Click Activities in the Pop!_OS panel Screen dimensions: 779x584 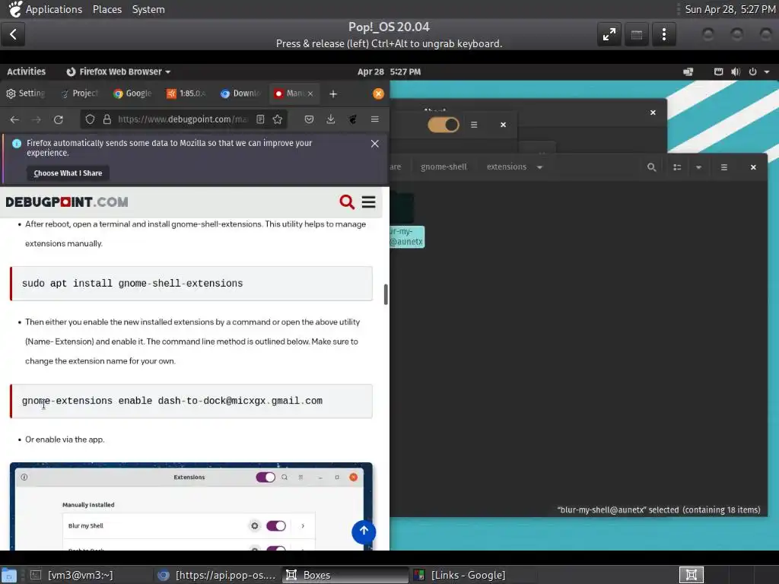pos(27,71)
